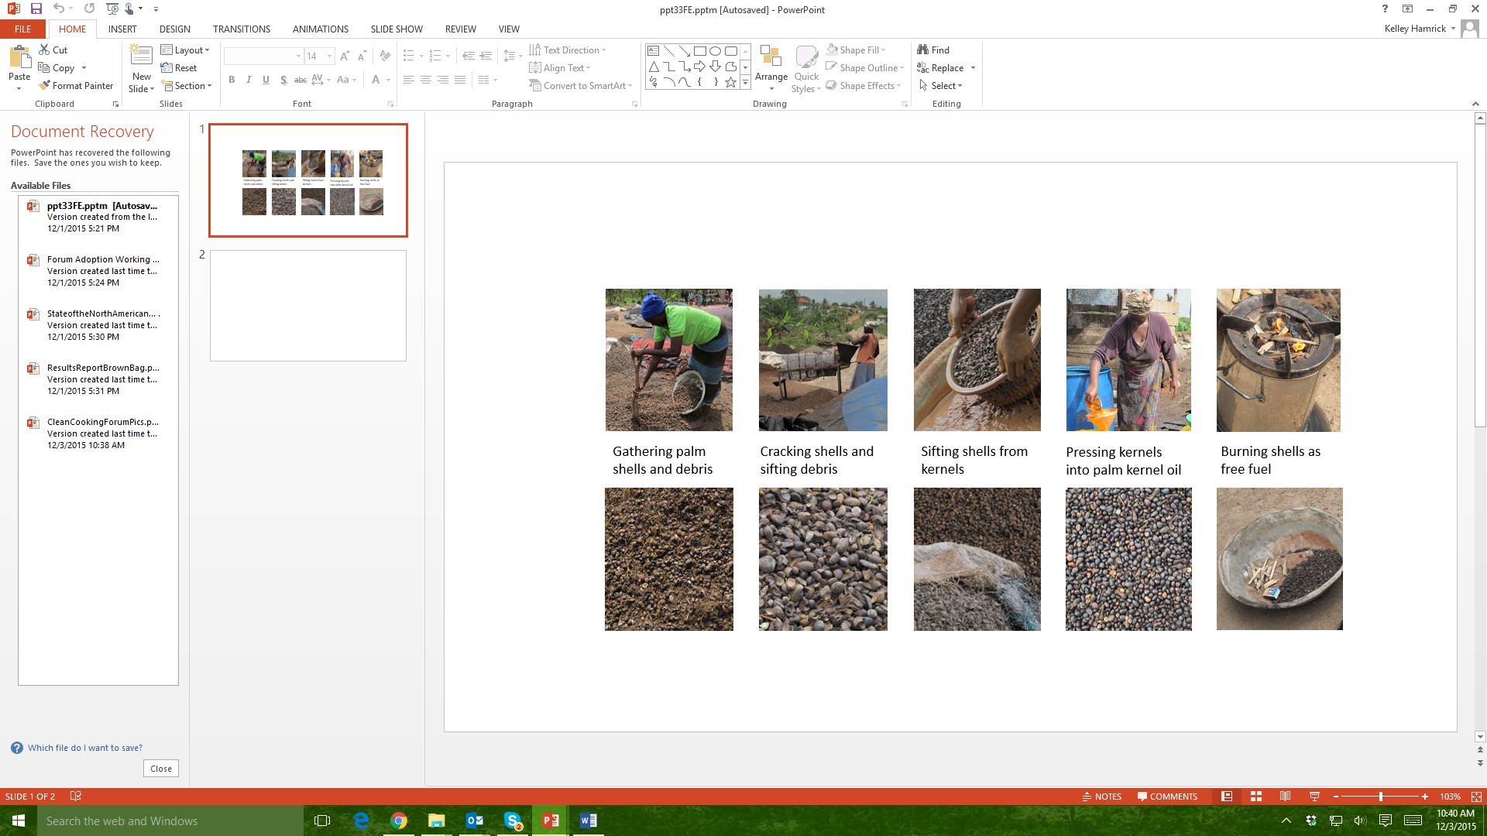Toggle Italic formatting
The height and width of the screenshot is (836, 1487).
249,80
